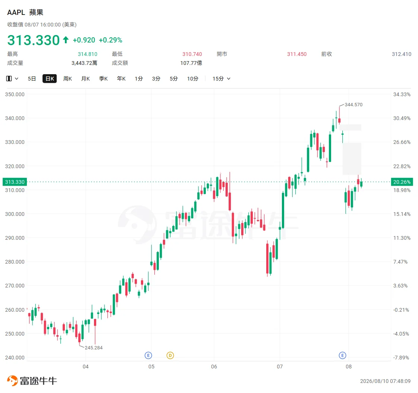Image resolution: width=418 pixels, height=393 pixels.
Task: Select the 日K daily candlestick tab
Action: pos(50,79)
